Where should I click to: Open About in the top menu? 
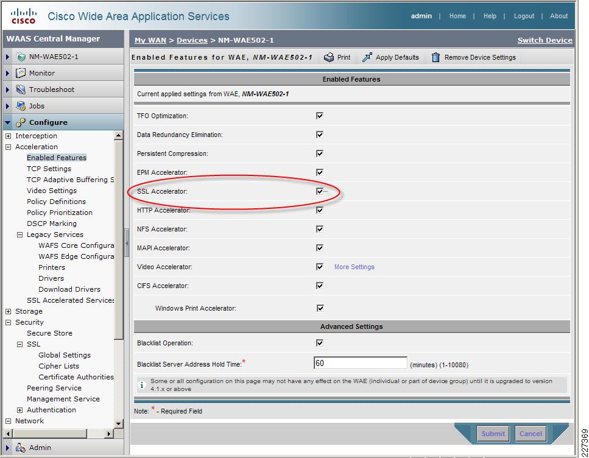point(559,16)
